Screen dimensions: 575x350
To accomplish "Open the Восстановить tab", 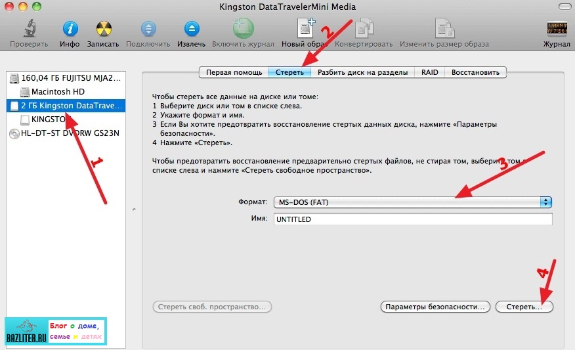I will [x=475, y=72].
